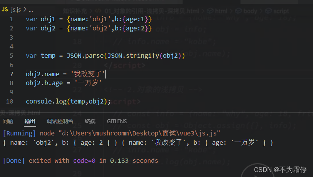This screenshot has height=177, width=313.
Task: Click the JS file icon in breadcrumb
Action: pyautogui.click(x=5, y=9)
